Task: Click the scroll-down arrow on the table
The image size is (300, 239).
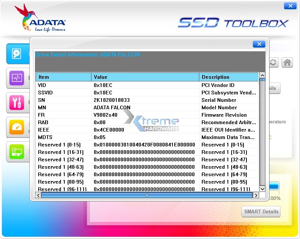Action: click(x=262, y=189)
